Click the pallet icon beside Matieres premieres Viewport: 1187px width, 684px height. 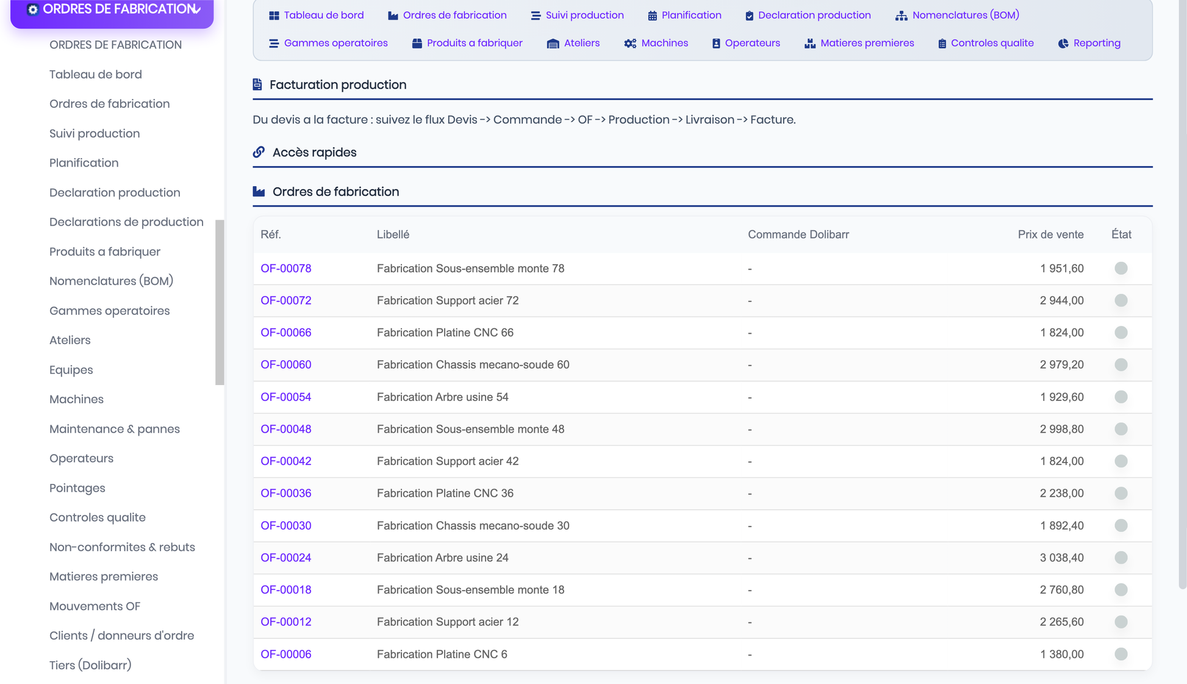click(x=809, y=43)
